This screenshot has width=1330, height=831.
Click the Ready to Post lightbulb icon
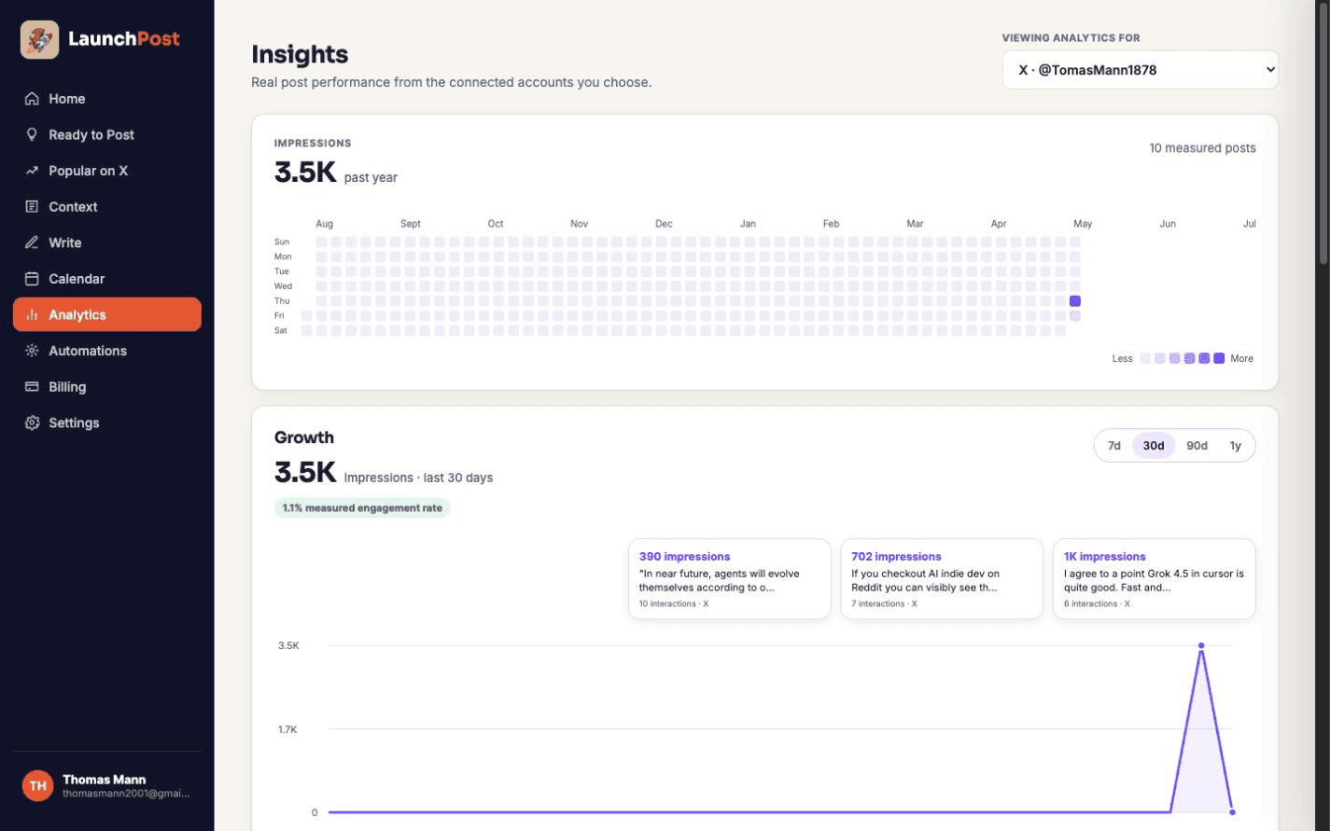(32, 134)
